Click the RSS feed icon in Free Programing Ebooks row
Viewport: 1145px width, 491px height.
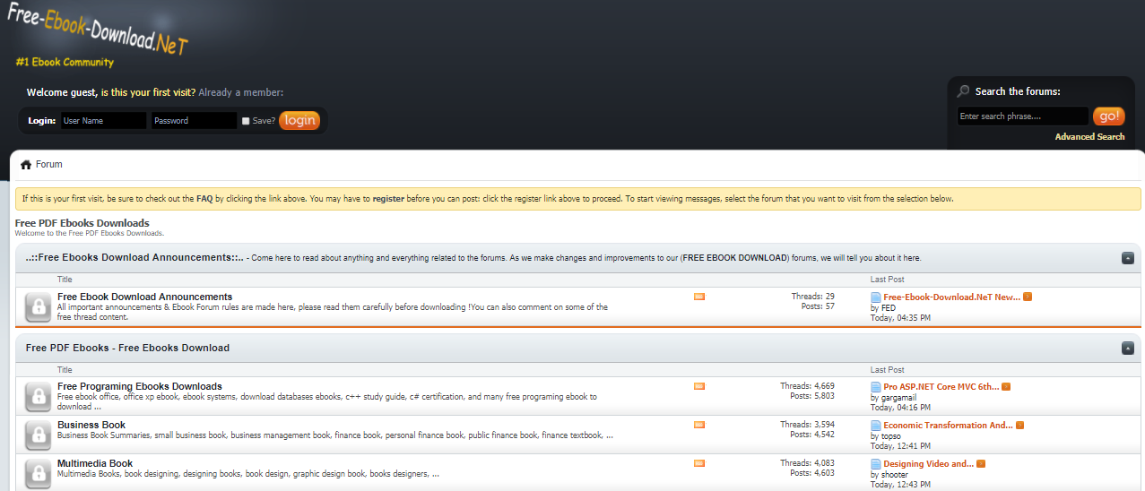coord(699,386)
